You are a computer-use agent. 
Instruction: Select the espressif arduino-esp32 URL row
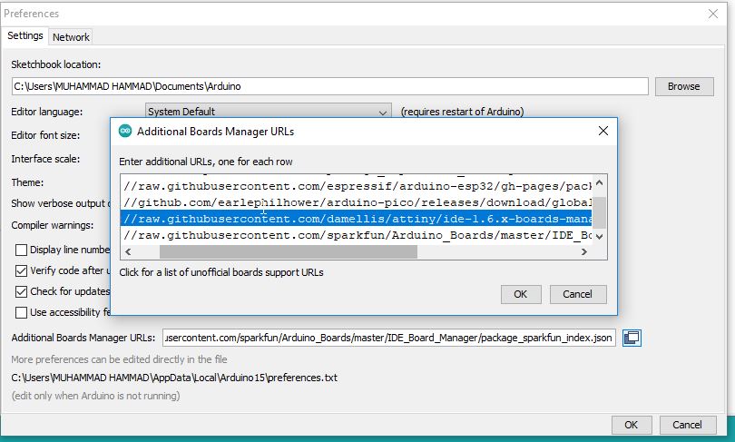point(357,186)
